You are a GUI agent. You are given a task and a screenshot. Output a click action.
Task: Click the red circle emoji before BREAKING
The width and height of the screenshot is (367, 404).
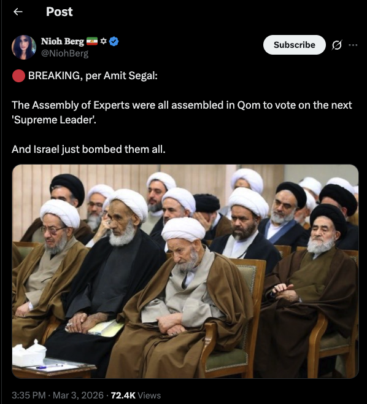click(x=18, y=76)
